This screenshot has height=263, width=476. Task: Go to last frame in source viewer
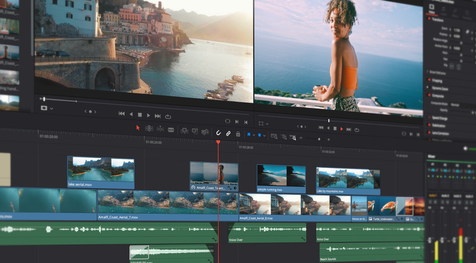pyautogui.click(x=158, y=116)
